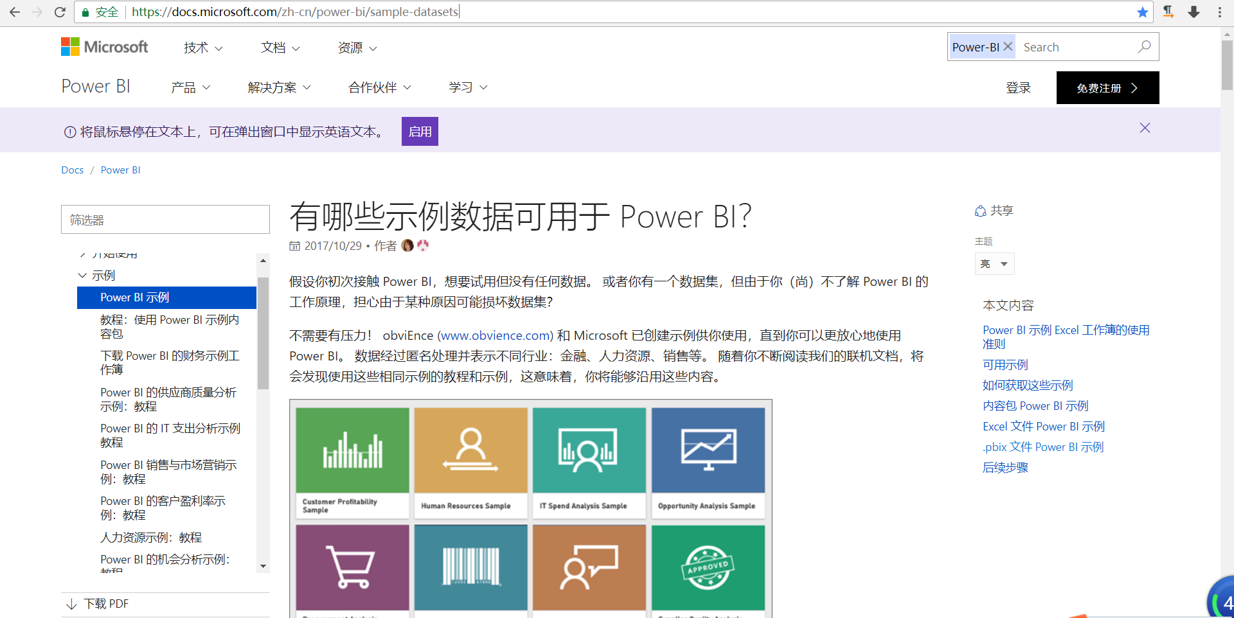Image resolution: width=1234 pixels, height=618 pixels.
Task: Click the sidebar scrollbar up arrow
Action: (x=263, y=260)
